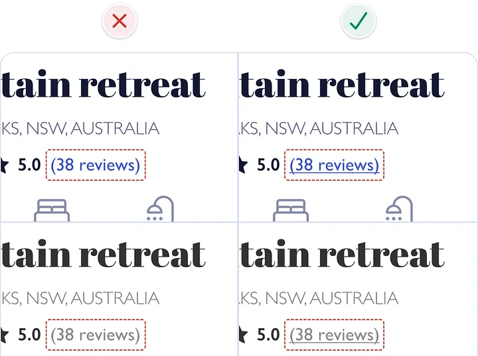Viewport: 478px width, 356px height.
Task: Click the 5.0 rating beside blue underlined reviews
Action: click(x=268, y=165)
